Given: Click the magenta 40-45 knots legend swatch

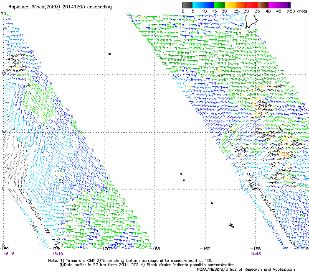Looking at the screenshot, I should pyautogui.click(x=274, y=5).
